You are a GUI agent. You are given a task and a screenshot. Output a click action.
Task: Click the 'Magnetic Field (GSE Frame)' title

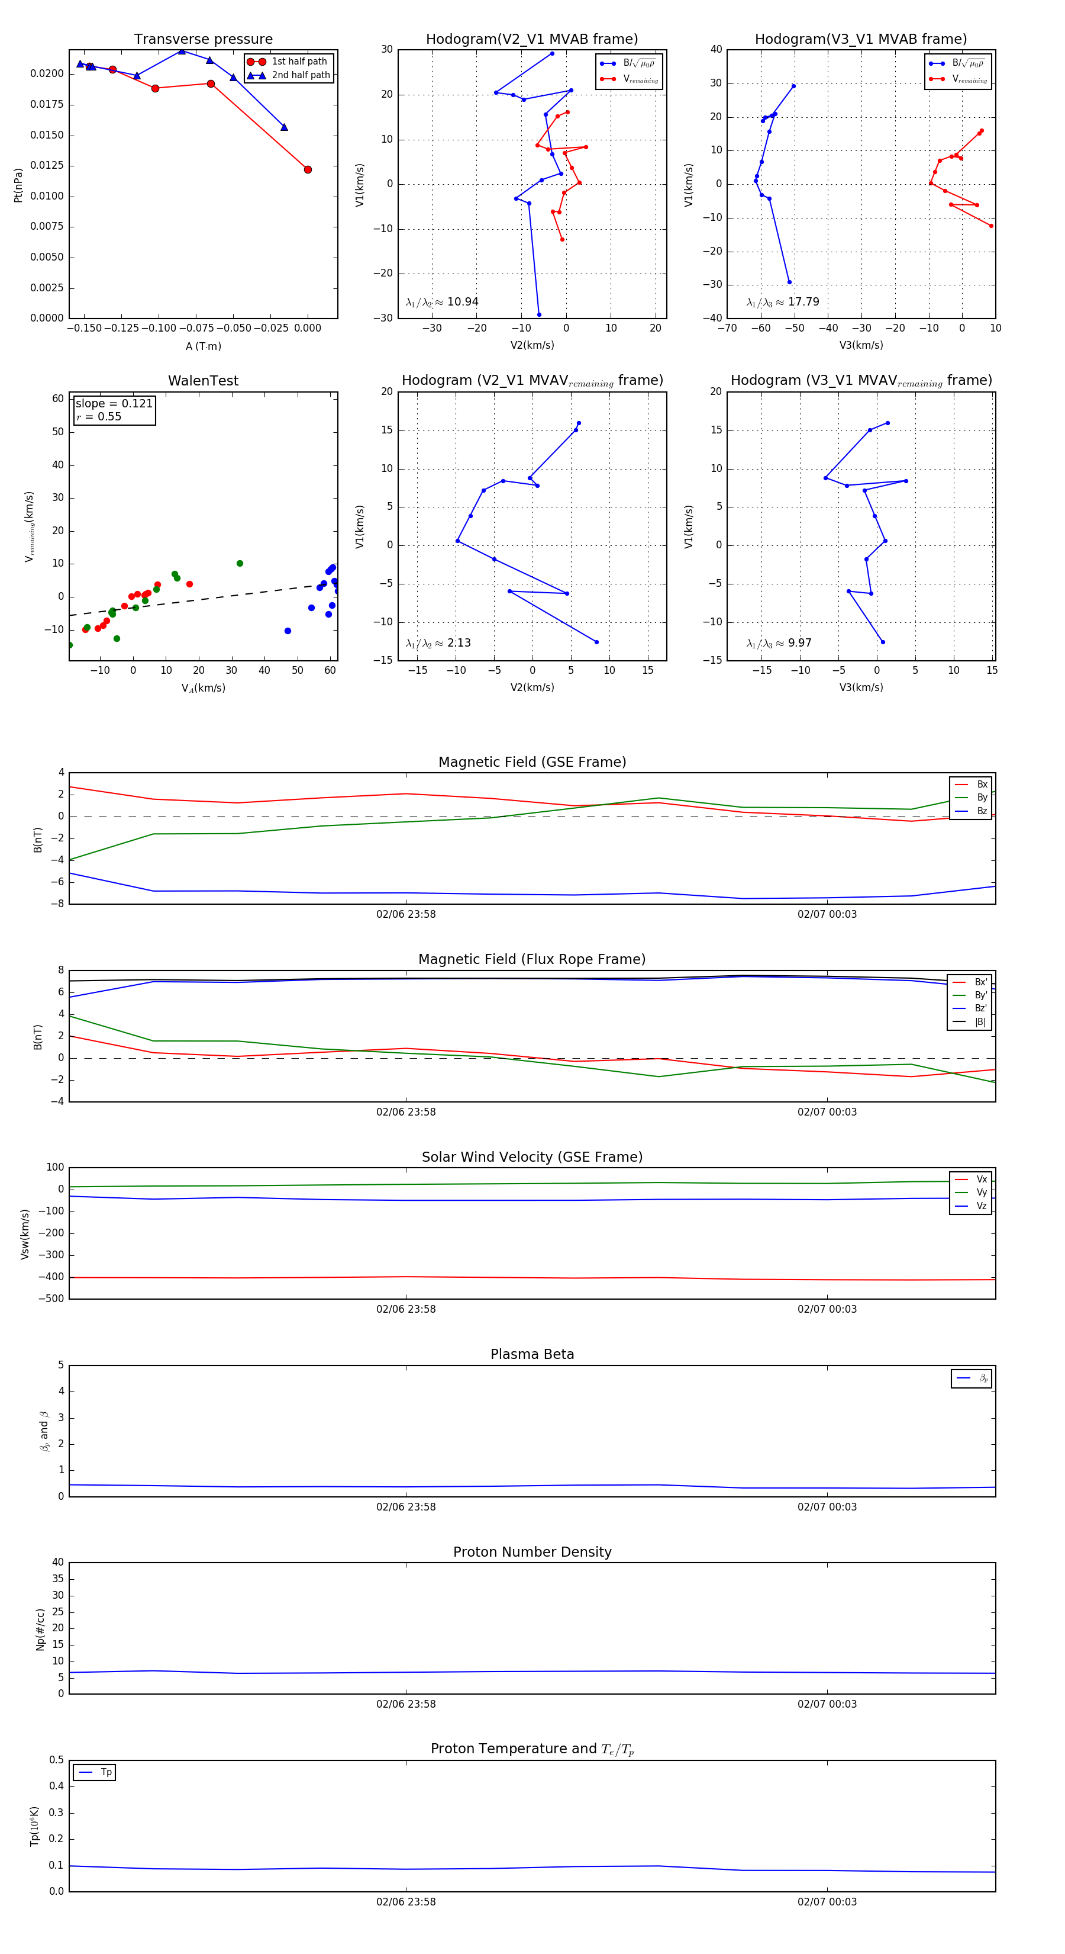tap(532, 762)
